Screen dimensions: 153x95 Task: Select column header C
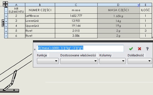pos(76,5)
